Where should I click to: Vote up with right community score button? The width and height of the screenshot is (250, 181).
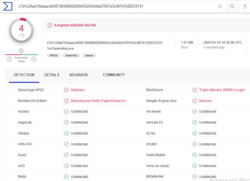(33, 59)
